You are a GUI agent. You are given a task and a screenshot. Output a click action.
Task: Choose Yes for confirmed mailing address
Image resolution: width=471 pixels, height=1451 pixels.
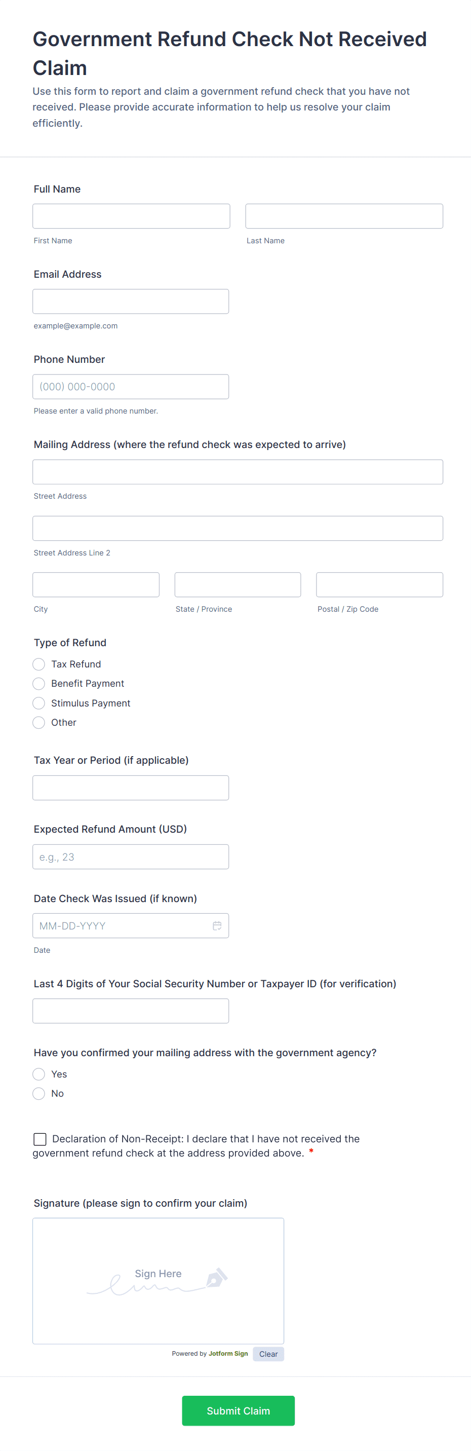tap(39, 1074)
